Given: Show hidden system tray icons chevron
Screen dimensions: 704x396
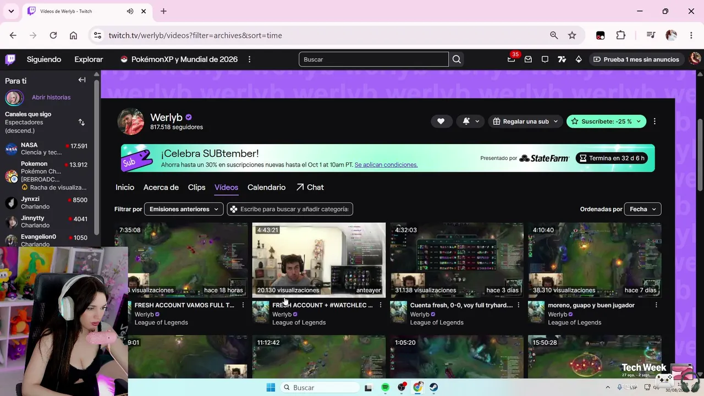Looking at the screenshot, I should coord(608,387).
